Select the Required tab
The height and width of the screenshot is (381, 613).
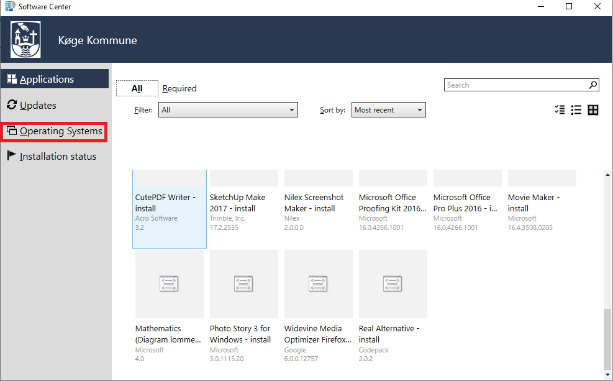tap(179, 88)
